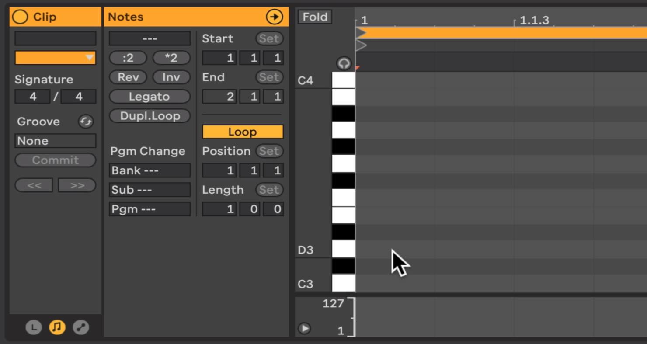The width and height of the screenshot is (647, 344).
Task: Click the C3 piano key
Action: [x=344, y=283]
